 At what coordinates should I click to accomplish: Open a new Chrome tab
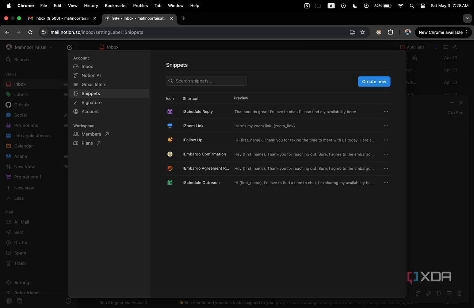tap(183, 18)
